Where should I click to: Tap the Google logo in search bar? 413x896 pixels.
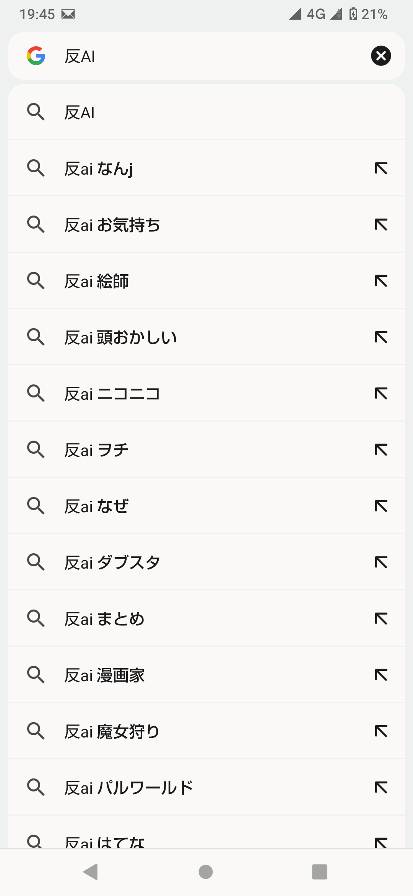36,56
